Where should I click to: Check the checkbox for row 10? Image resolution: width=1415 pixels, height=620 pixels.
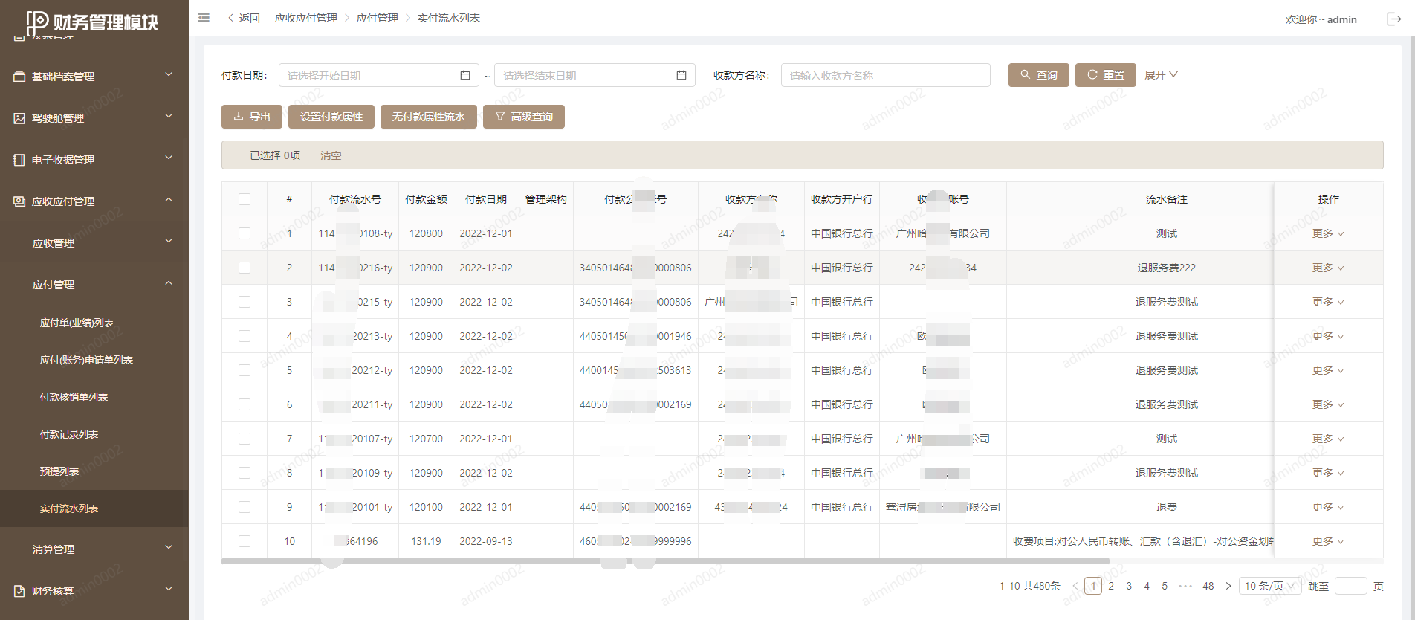(245, 541)
